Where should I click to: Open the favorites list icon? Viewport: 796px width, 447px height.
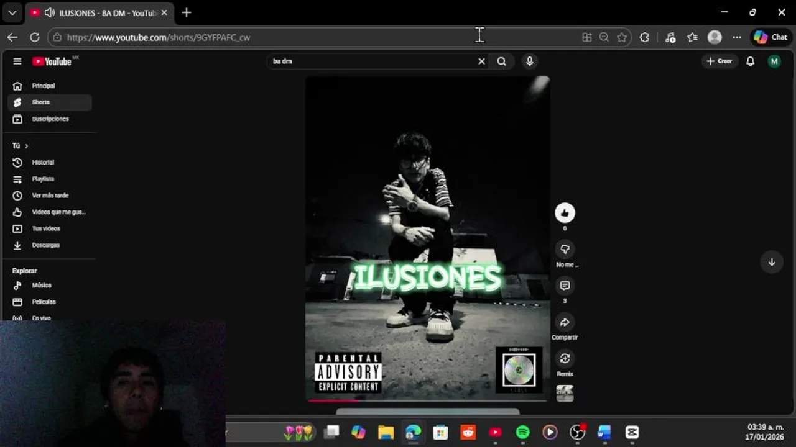click(x=692, y=37)
